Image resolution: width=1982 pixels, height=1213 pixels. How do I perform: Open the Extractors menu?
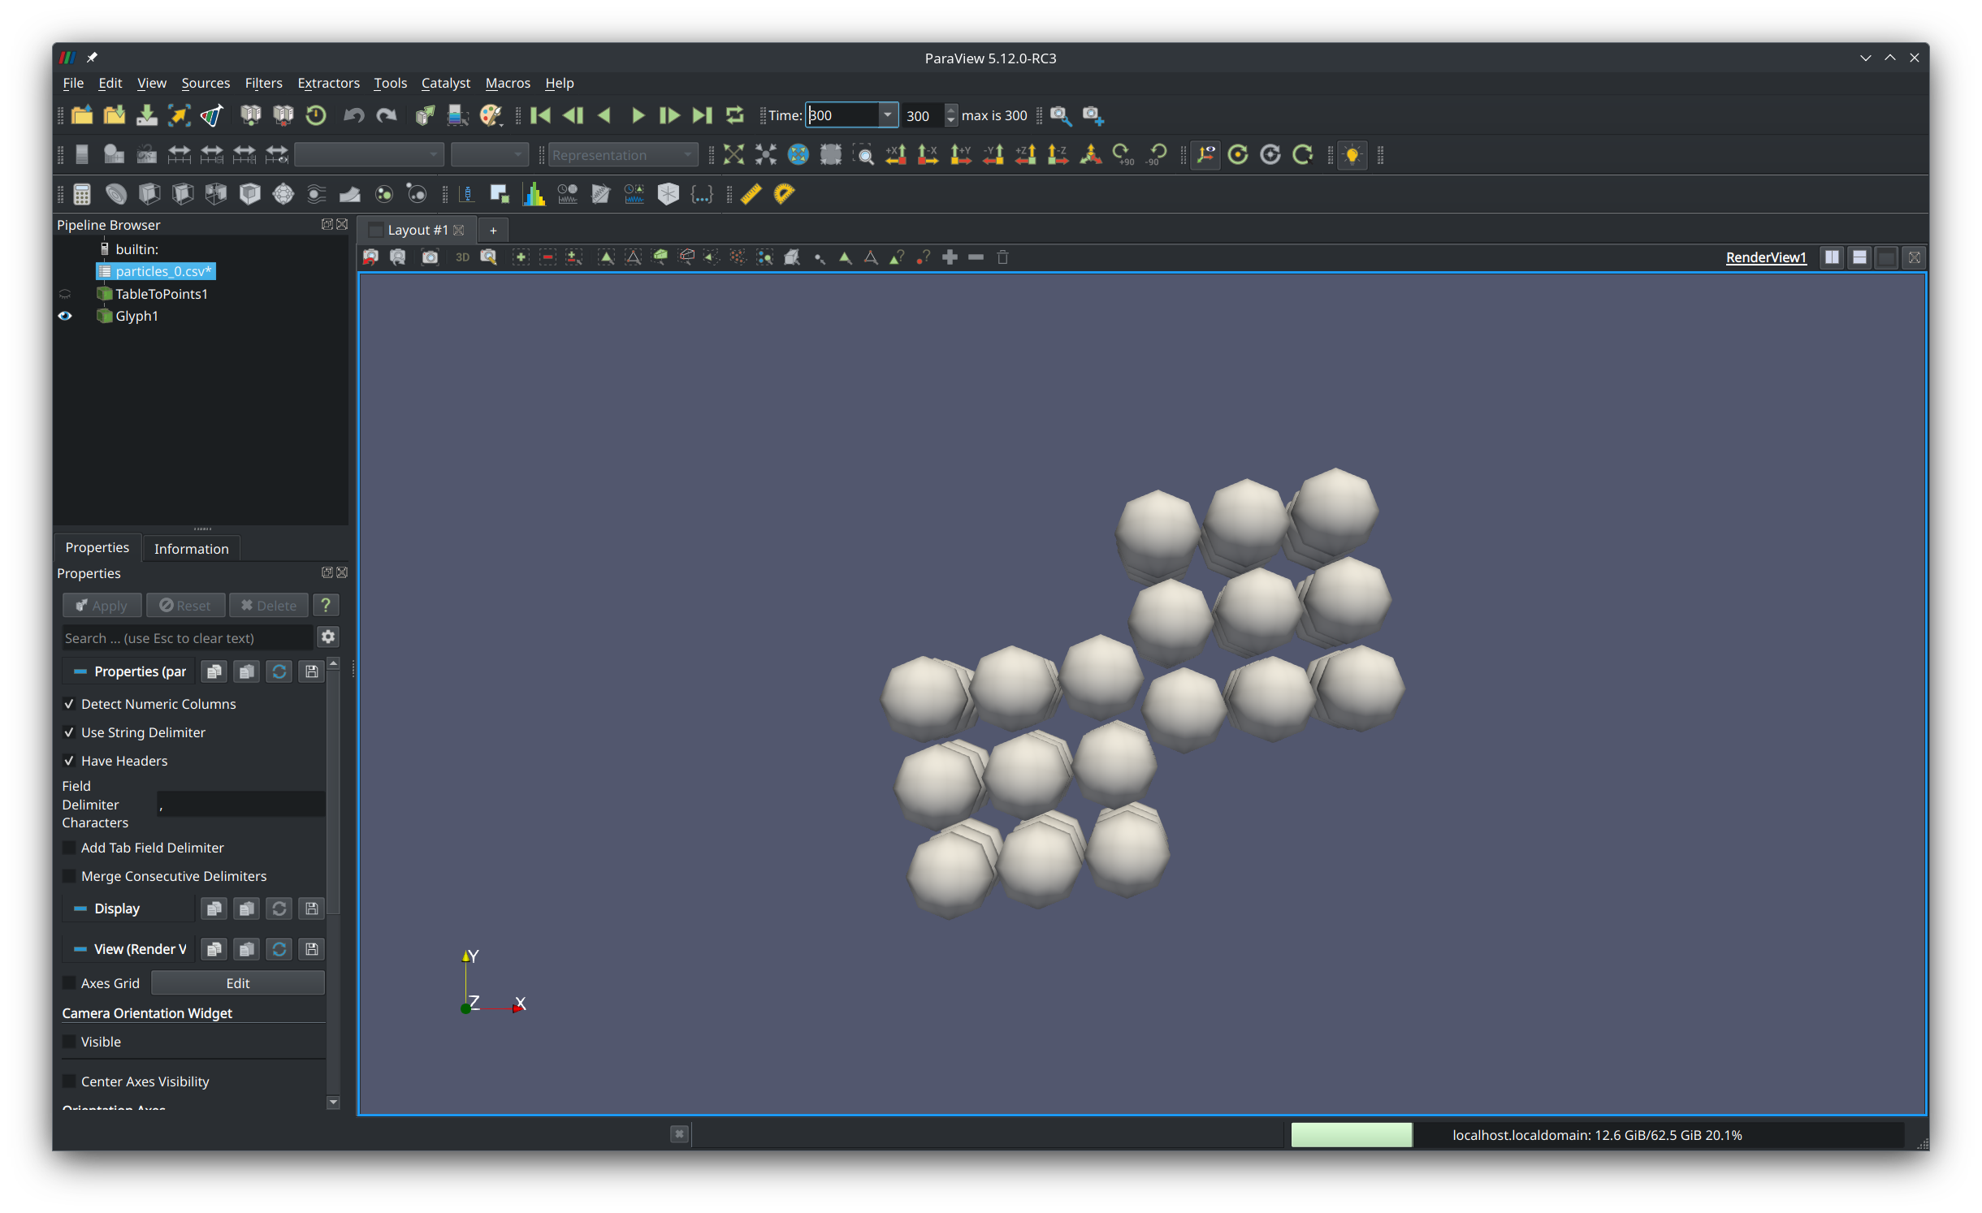pyautogui.click(x=328, y=83)
